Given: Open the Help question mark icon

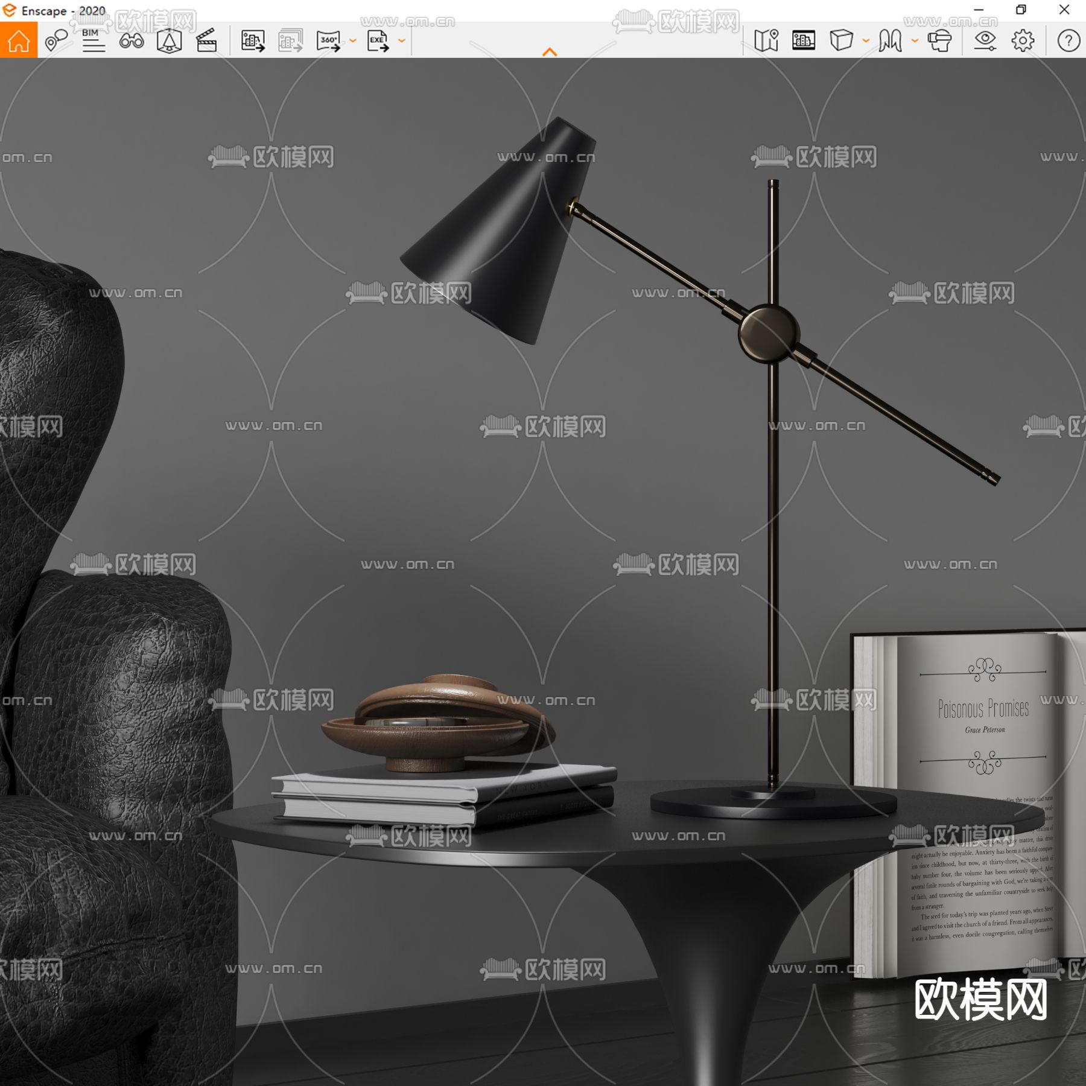Looking at the screenshot, I should coord(1069,40).
